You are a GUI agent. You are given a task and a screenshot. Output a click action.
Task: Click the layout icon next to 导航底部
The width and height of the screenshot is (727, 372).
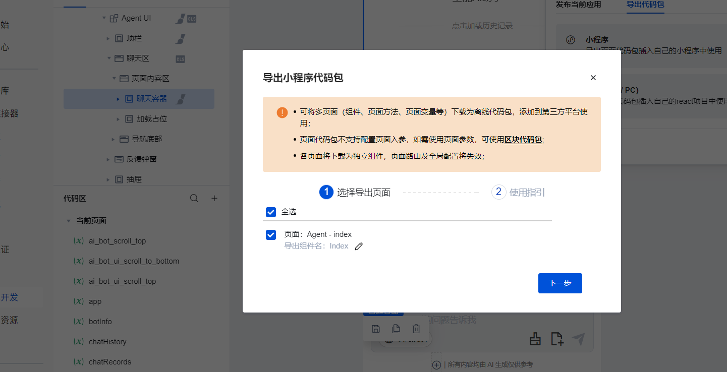[x=124, y=139]
